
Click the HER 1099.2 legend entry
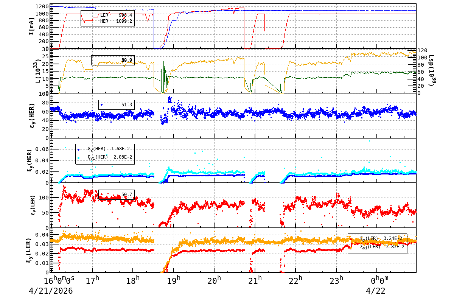click(x=107, y=21)
